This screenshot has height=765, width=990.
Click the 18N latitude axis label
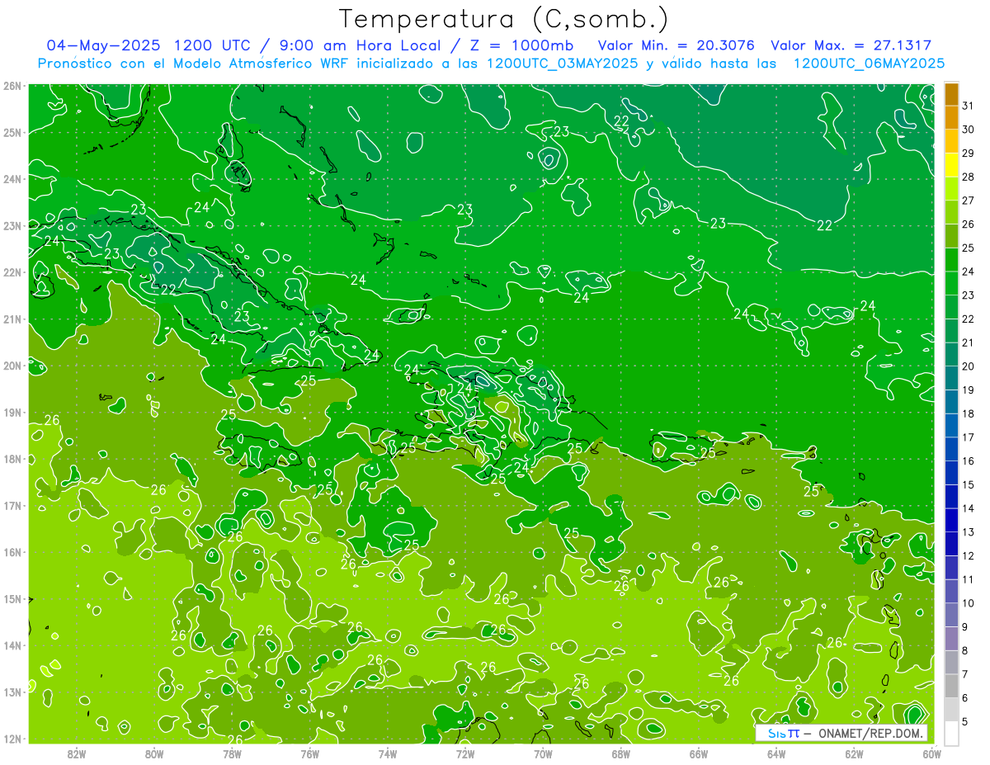12,459
